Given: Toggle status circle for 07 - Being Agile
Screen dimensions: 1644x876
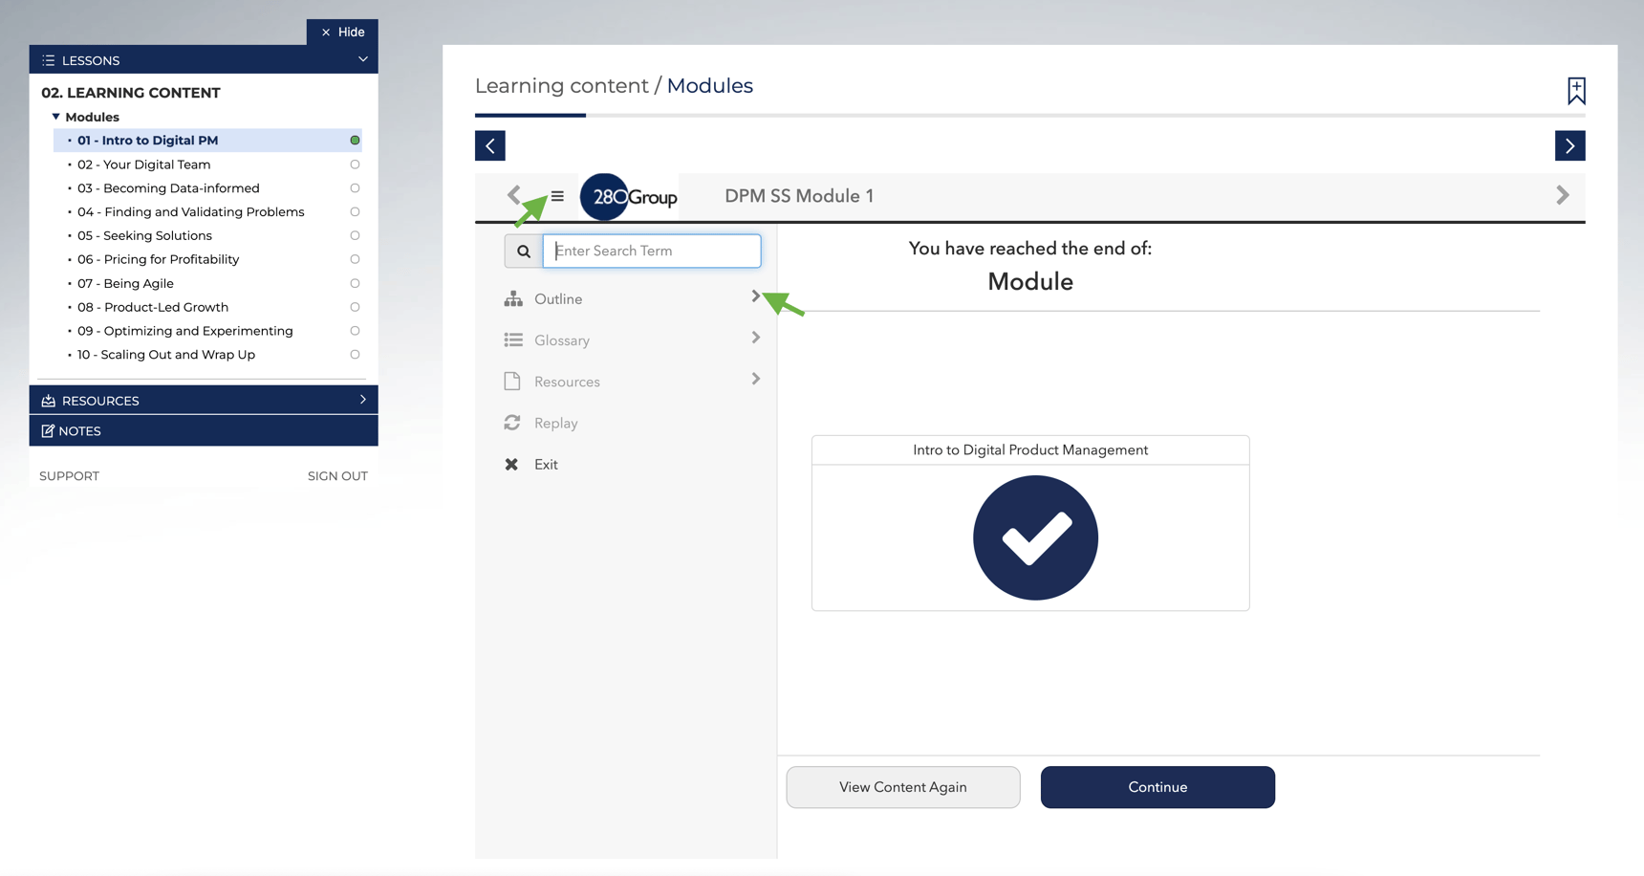Looking at the screenshot, I should point(355,283).
